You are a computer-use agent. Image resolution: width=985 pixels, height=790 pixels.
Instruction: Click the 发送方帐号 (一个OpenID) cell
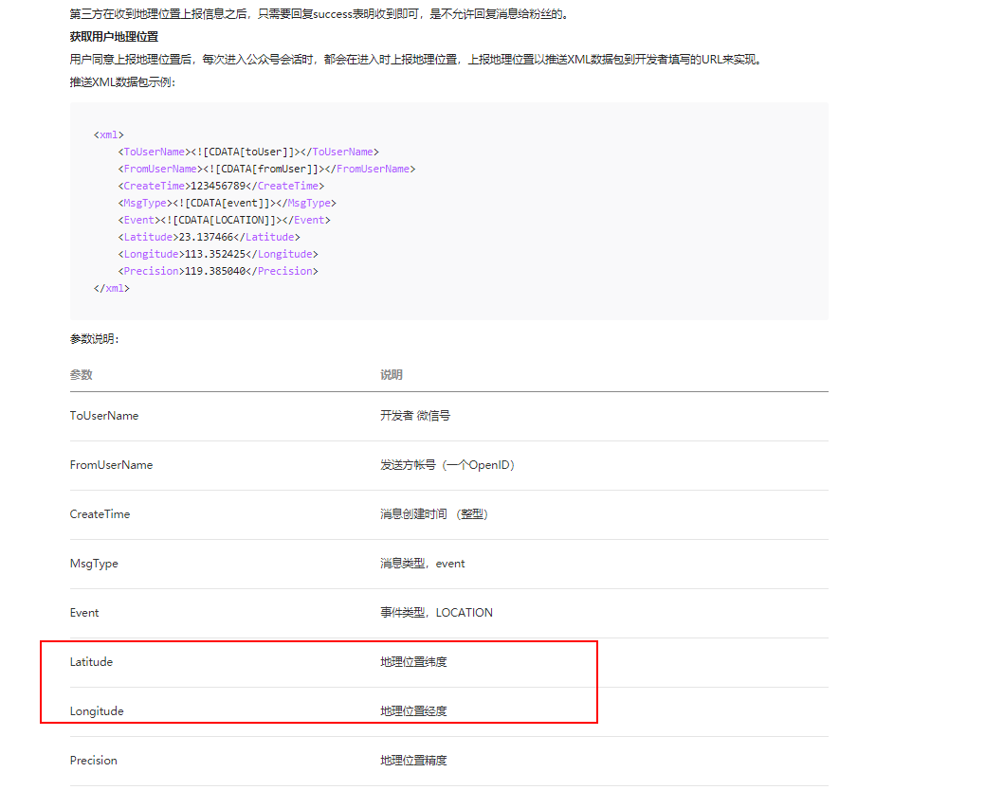coord(447,465)
